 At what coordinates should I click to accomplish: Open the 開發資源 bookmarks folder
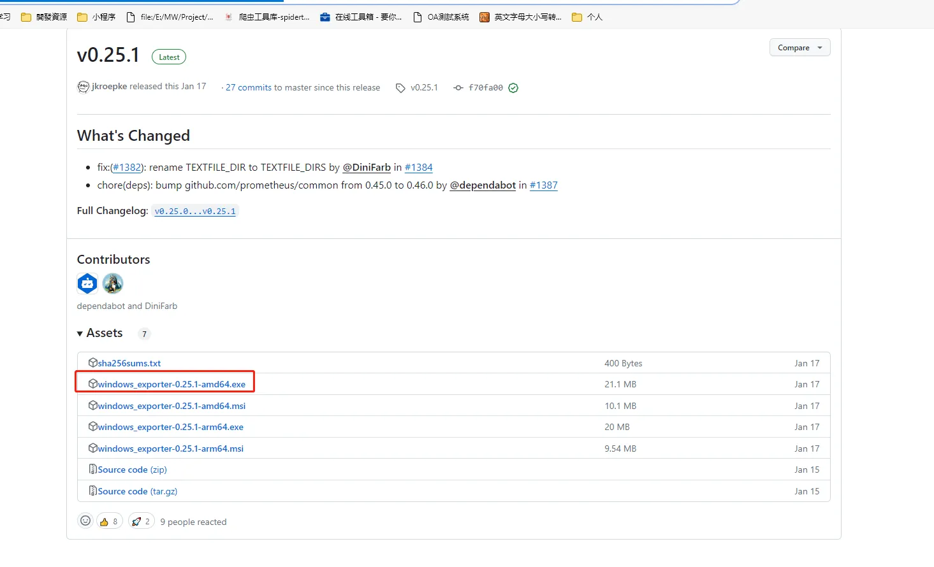[x=44, y=17]
